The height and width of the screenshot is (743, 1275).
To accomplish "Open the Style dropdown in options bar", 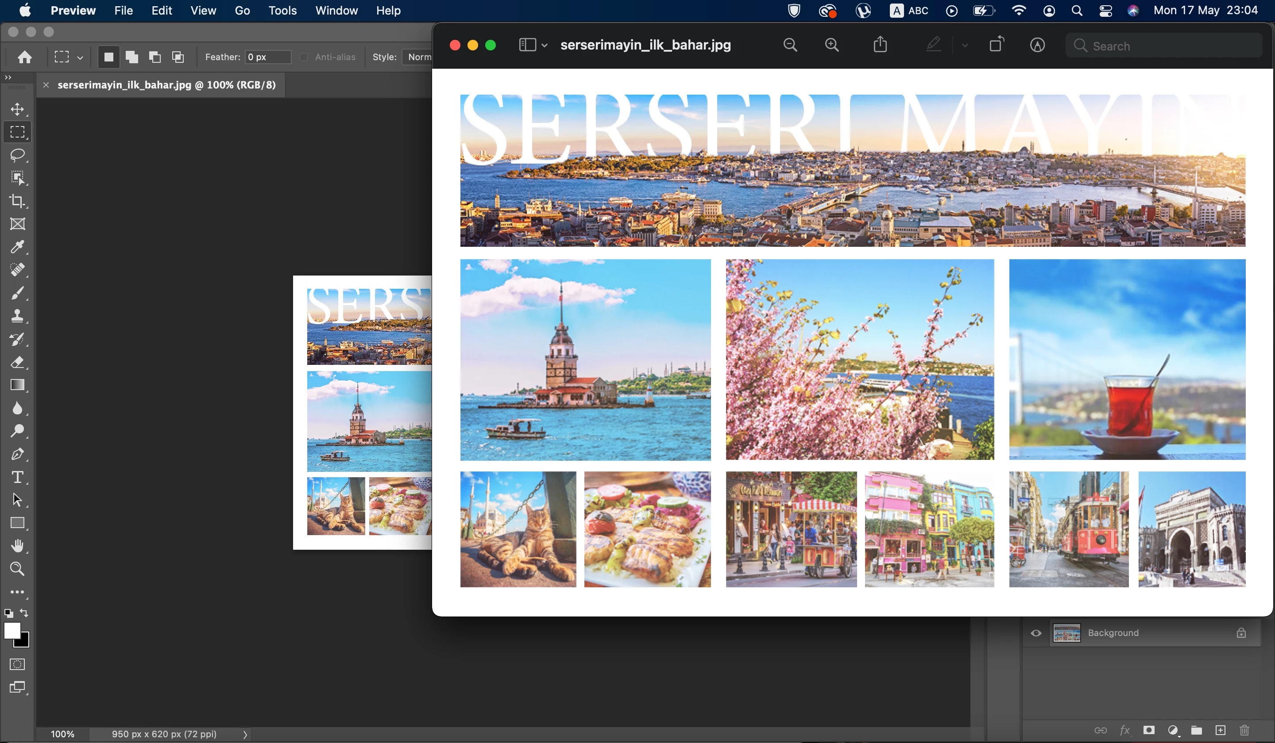I will pyautogui.click(x=418, y=57).
